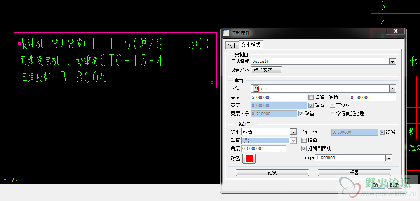Click the magenta handle at note's lower right

[x=212, y=83]
